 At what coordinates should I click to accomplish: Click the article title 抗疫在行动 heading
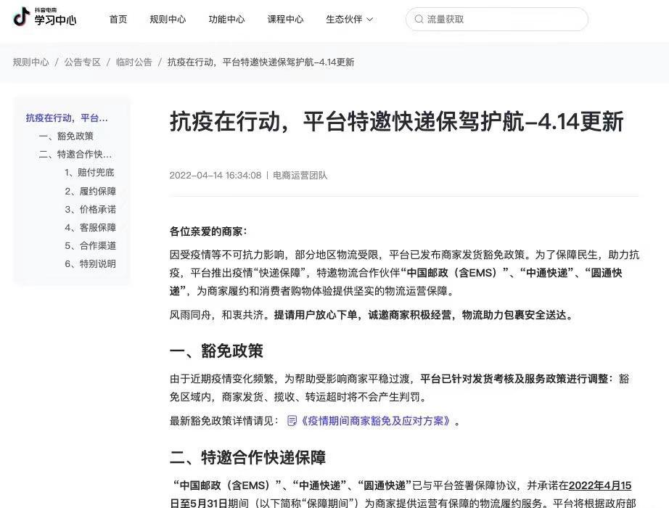tap(397, 122)
